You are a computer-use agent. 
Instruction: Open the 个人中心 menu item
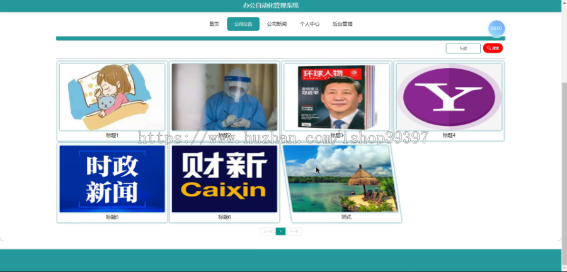(x=309, y=24)
